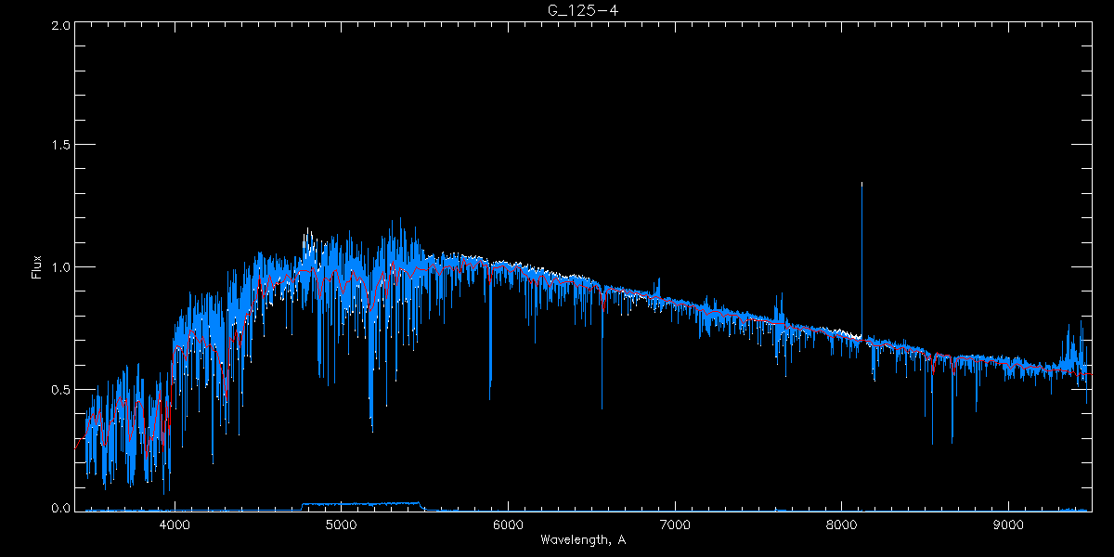Click the 1.0 y-axis tick label
This screenshot has width=1114, height=557.
60,267
